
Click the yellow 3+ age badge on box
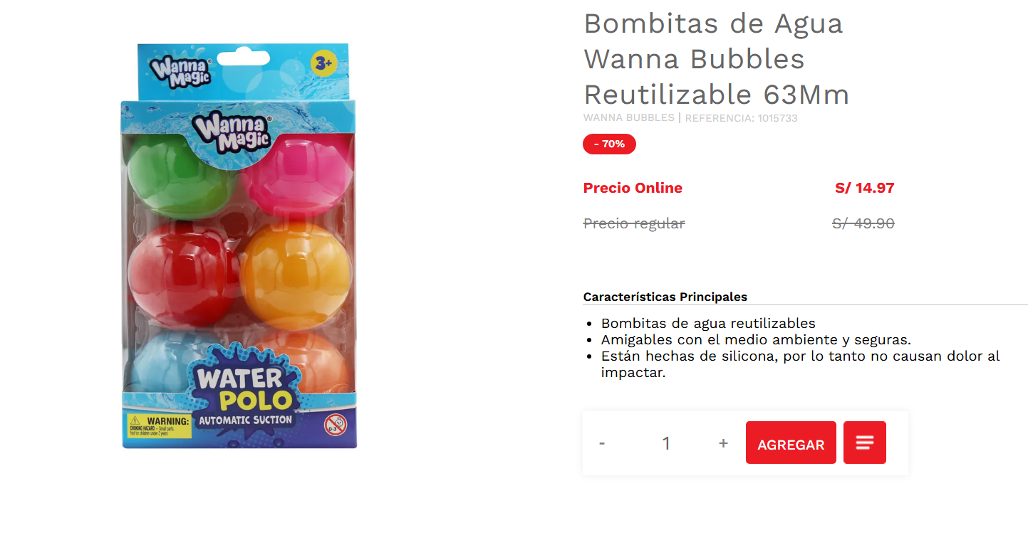click(x=323, y=64)
